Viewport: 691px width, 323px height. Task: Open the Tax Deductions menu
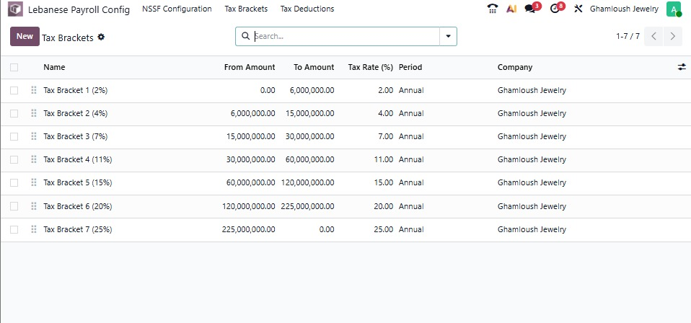307,9
